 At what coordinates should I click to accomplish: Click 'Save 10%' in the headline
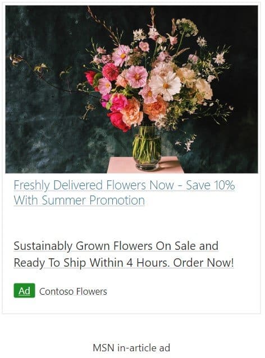pos(211,185)
